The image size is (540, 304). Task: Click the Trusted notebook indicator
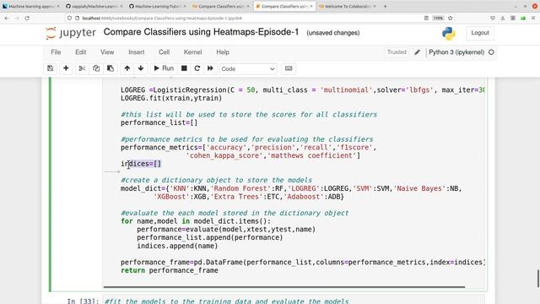tap(397, 52)
